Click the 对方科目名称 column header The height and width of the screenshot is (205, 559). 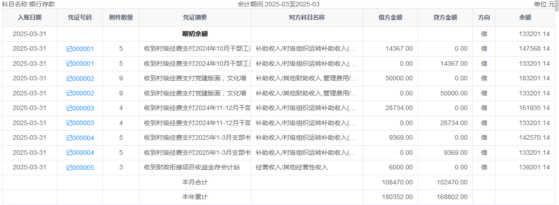(x=306, y=18)
